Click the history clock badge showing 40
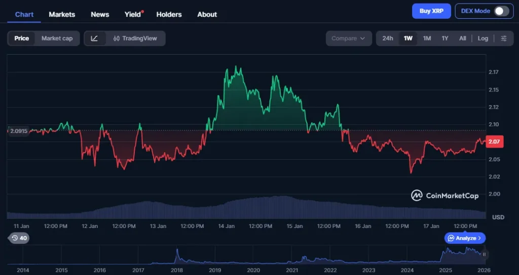 (19, 238)
